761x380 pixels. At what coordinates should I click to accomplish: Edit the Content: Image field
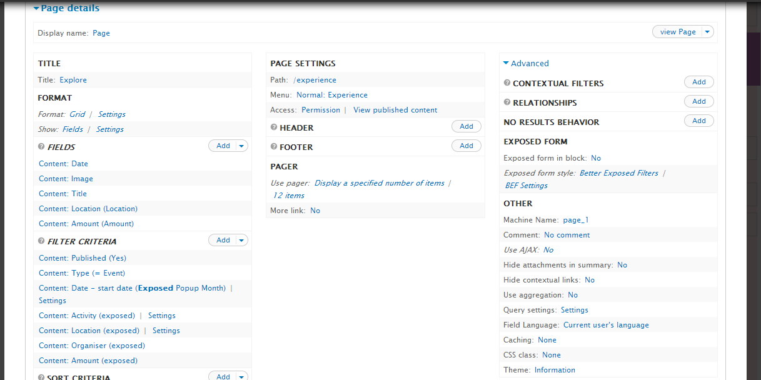pyautogui.click(x=66, y=179)
